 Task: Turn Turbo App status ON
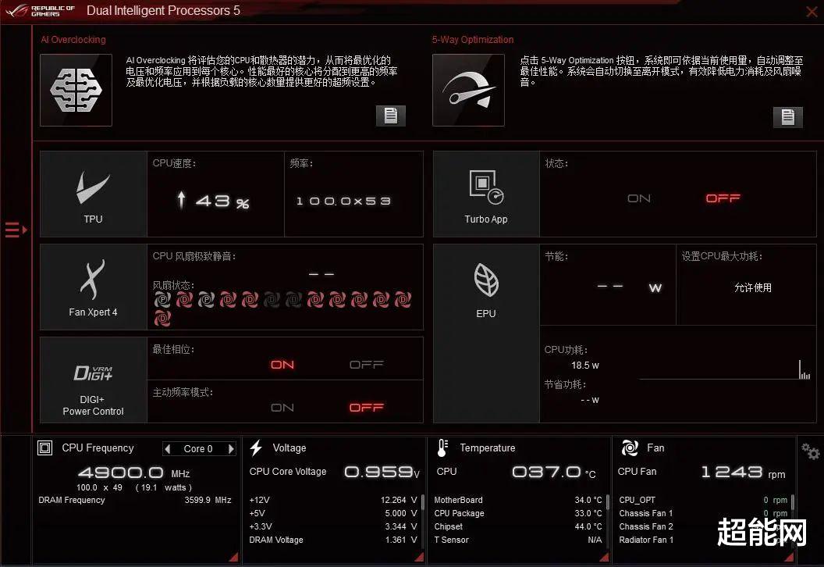638,198
